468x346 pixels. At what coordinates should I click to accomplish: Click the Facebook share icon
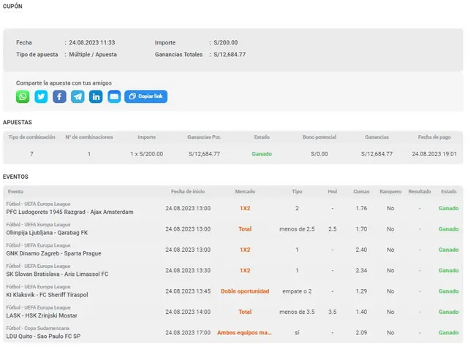coord(59,96)
